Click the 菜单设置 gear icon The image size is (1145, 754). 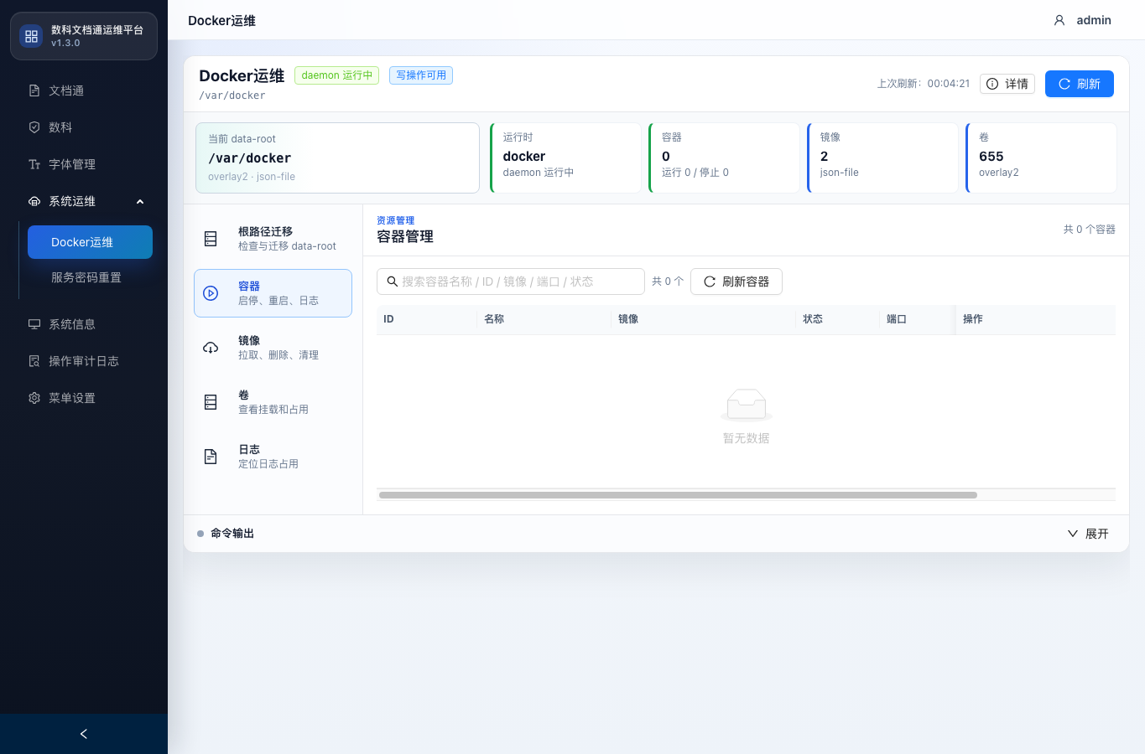point(34,398)
